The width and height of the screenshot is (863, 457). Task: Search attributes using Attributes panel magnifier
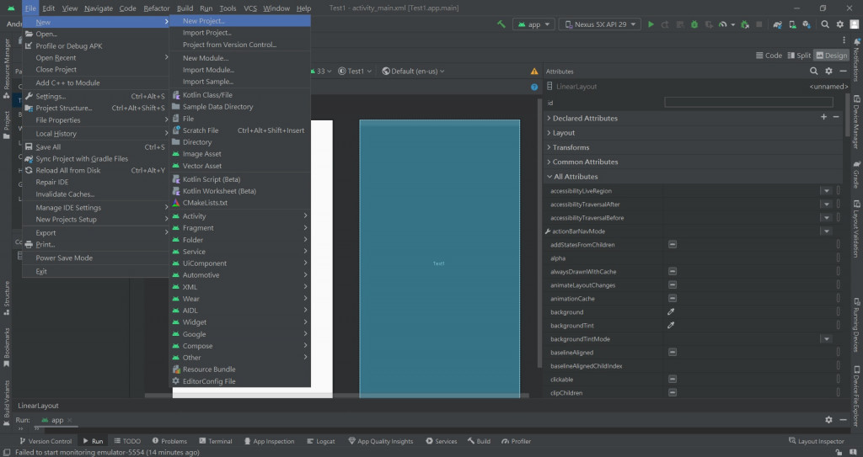coord(814,71)
